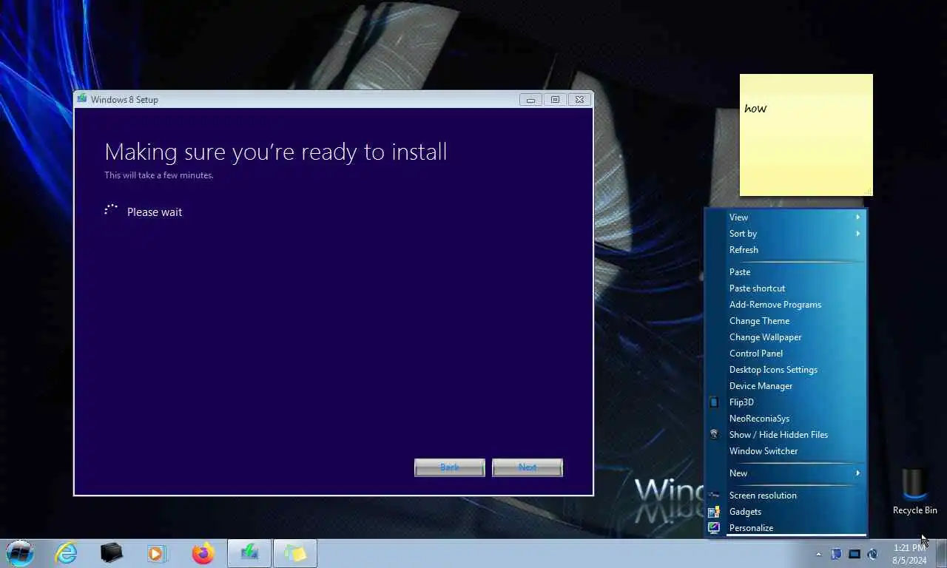Click the Show / Hide Hidden Files icon
The height and width of the screenshot is (568, 947).
tap(714, 435)
